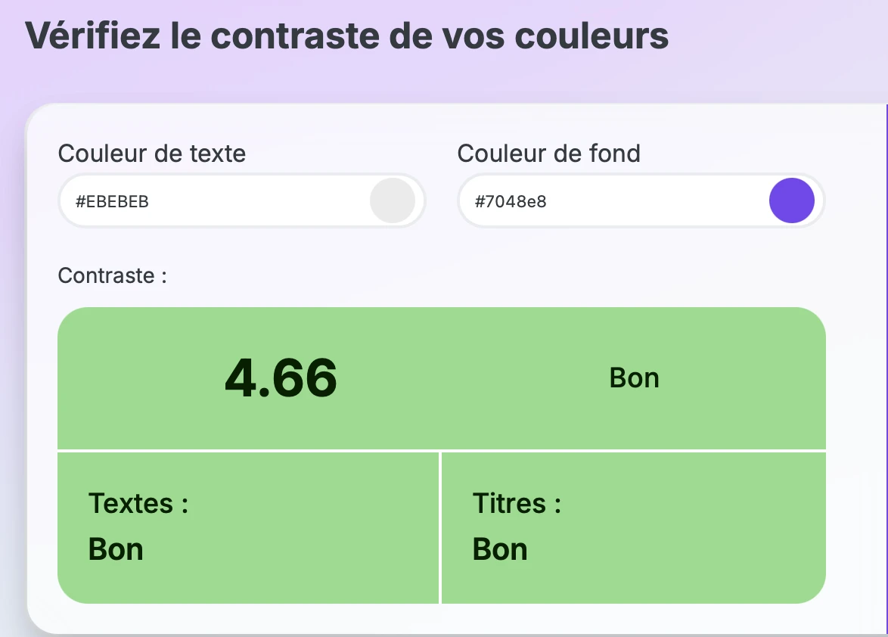The height and width of the screenshot is (637, 888).
Task: Click the "Bon" result under Textes
Action: point(116,549)
